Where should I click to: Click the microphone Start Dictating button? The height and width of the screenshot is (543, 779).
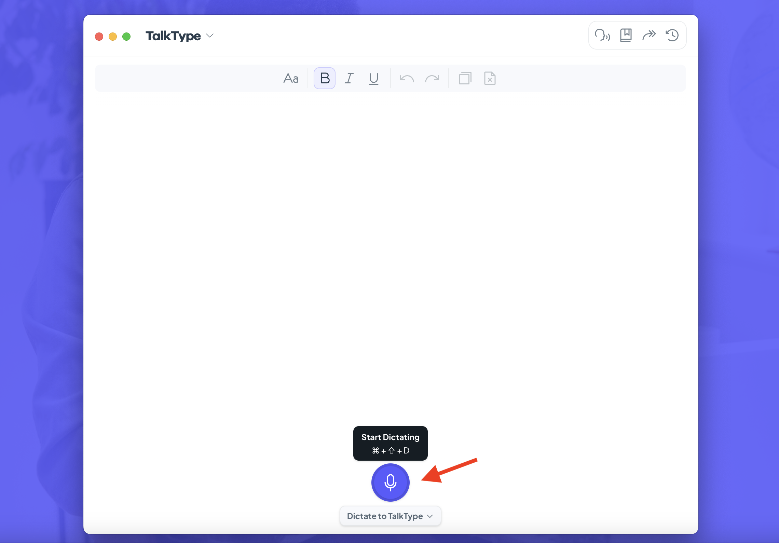click(x=390, y=482)
